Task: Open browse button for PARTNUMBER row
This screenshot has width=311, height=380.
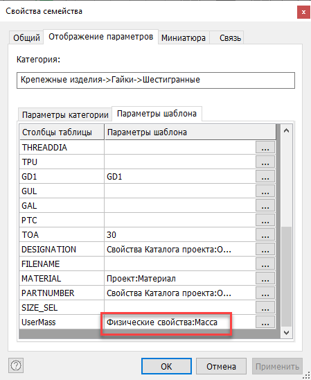Action: click(265, 293)
